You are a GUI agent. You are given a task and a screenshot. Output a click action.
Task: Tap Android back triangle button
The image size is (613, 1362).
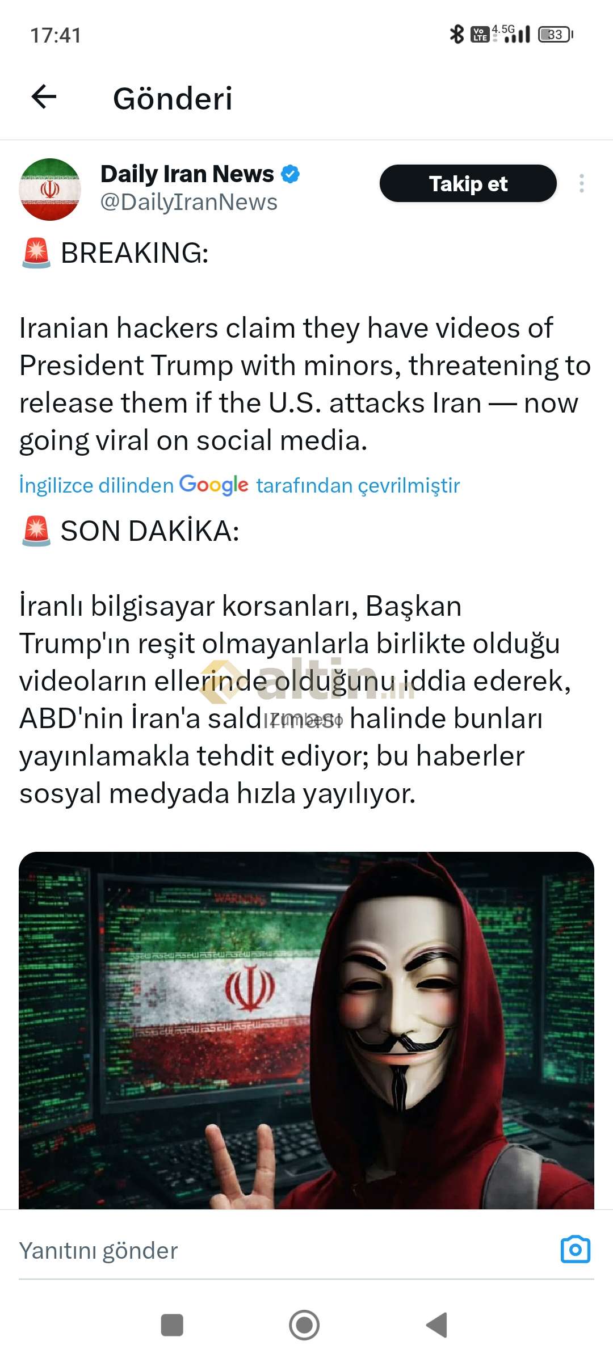(x=437, y=1325)
